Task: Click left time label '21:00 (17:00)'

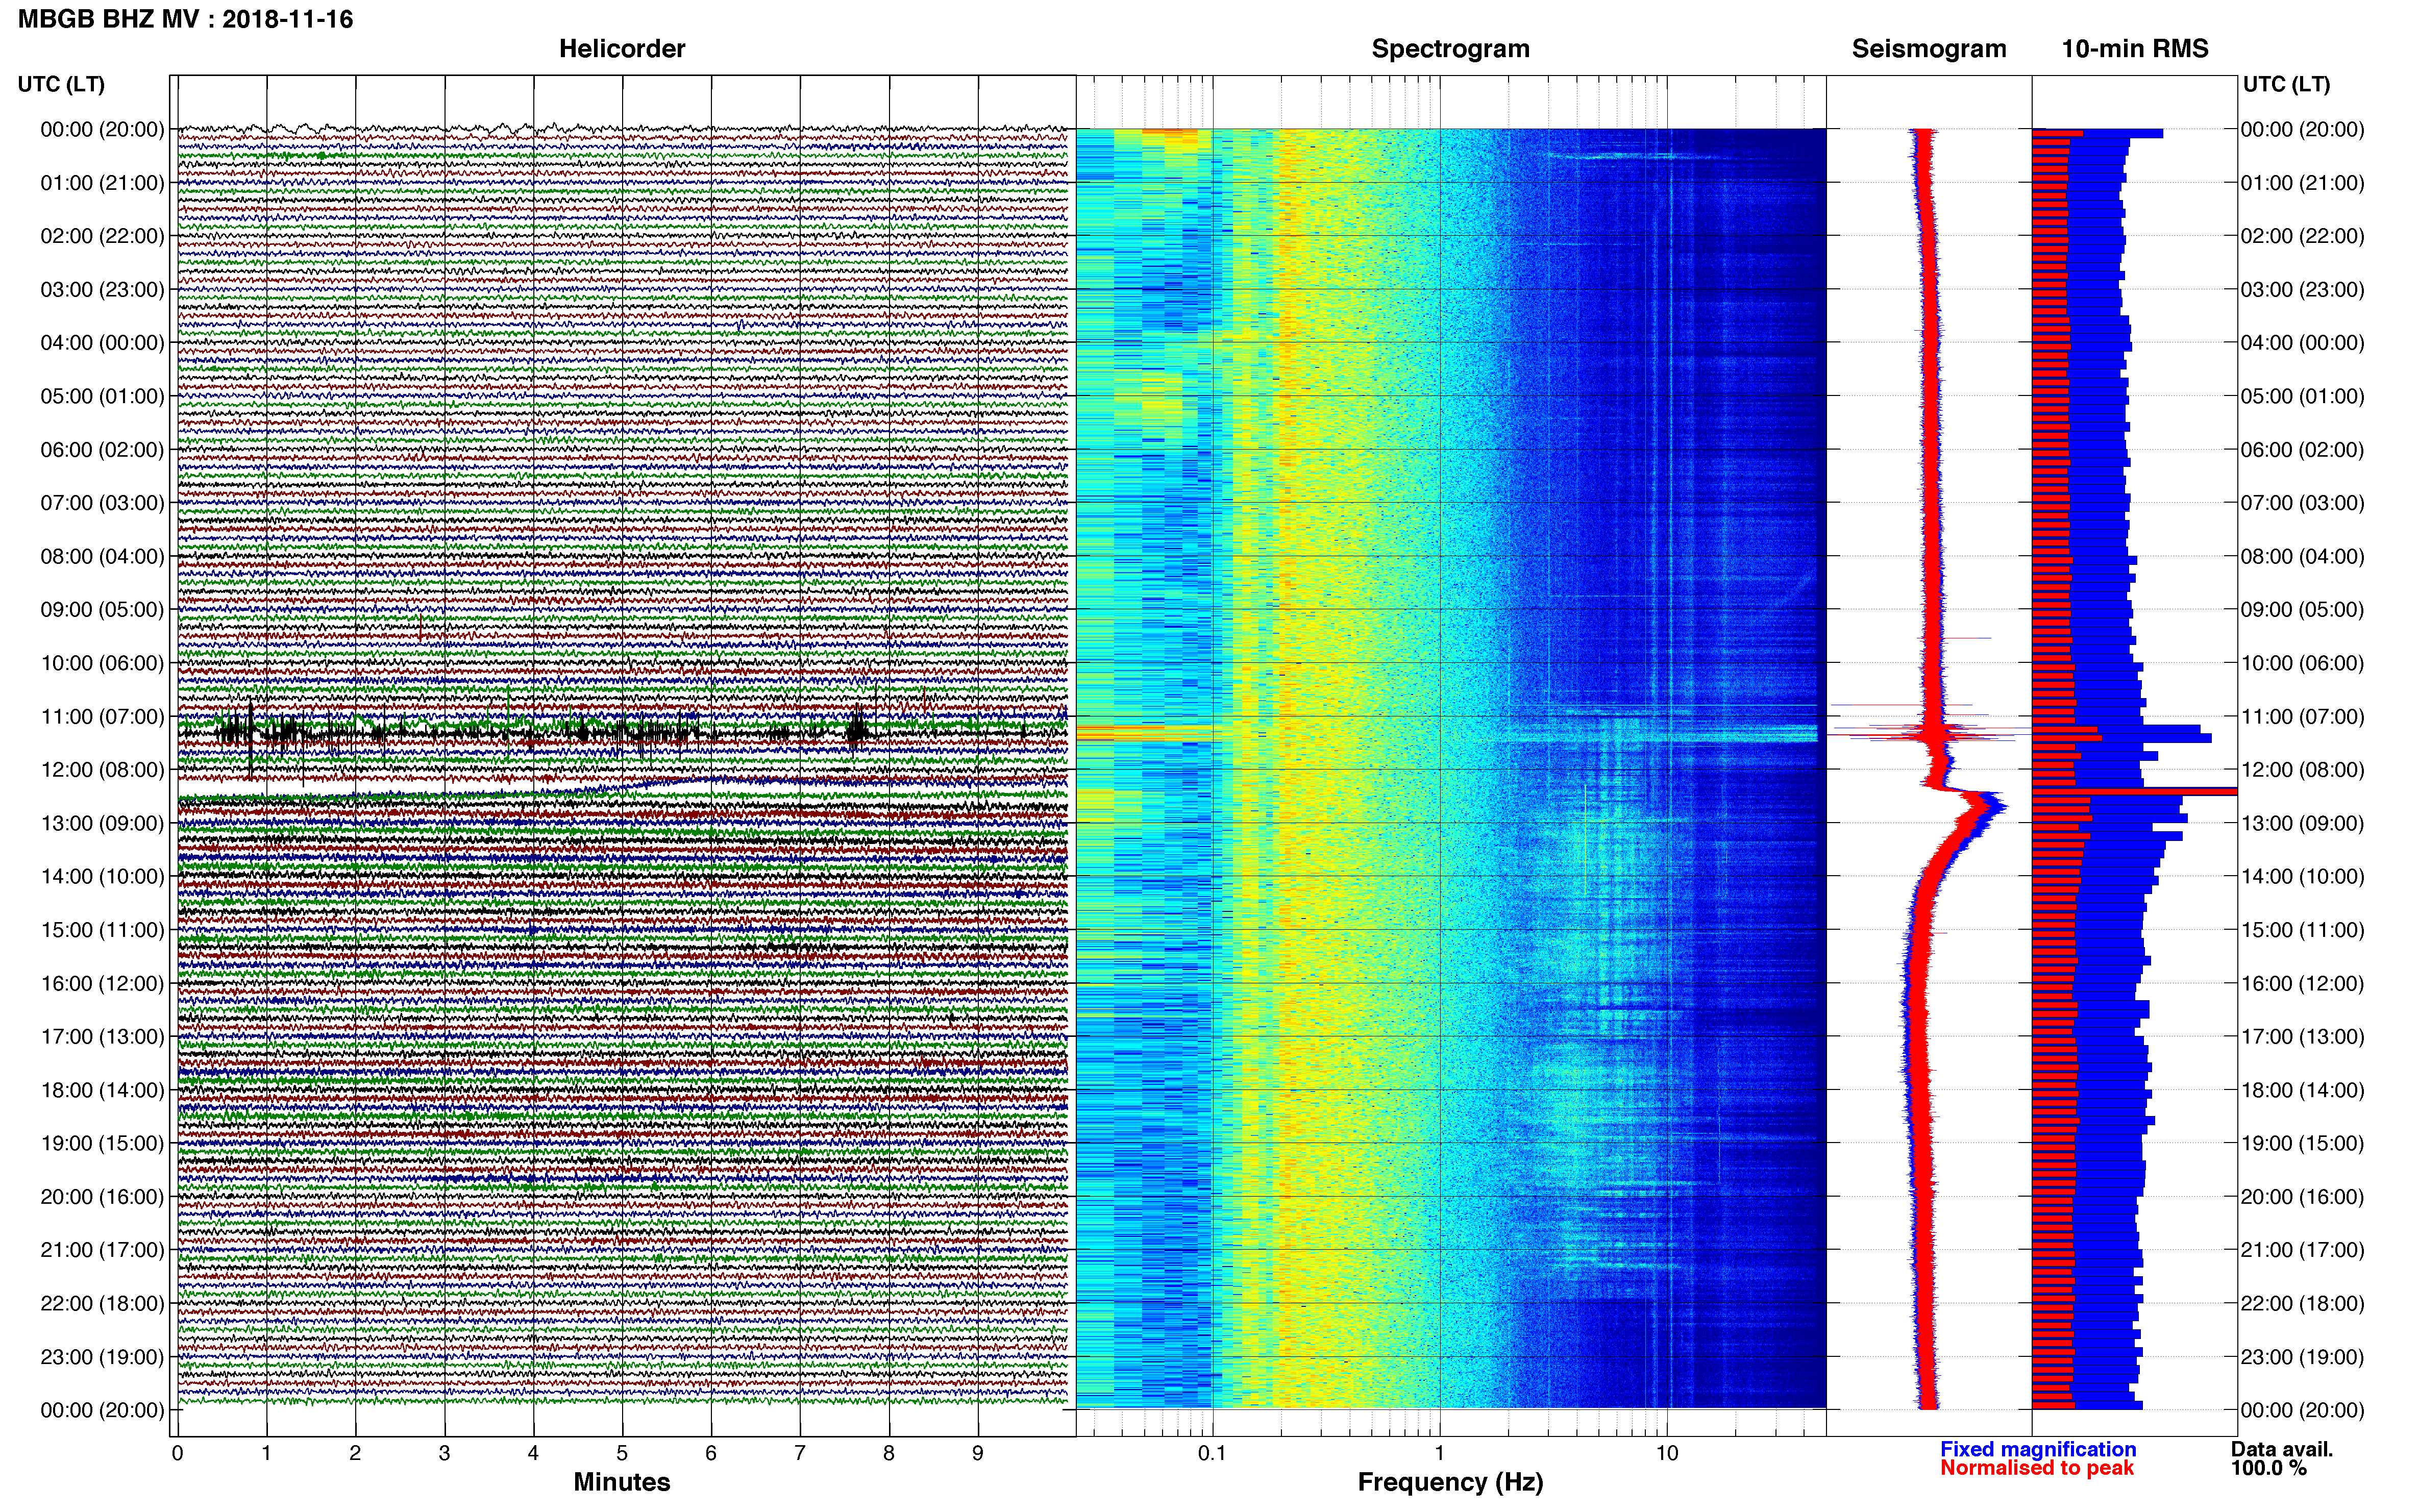Action: coord(102,1250)
